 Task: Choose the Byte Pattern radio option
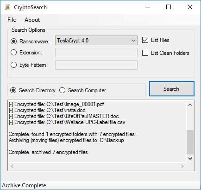[13, 65]
